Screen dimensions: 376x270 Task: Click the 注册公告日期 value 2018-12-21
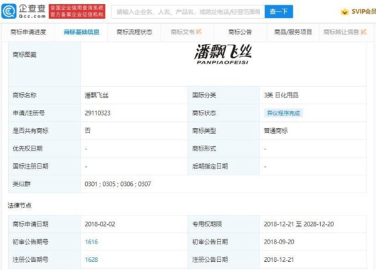click(279, 260)
